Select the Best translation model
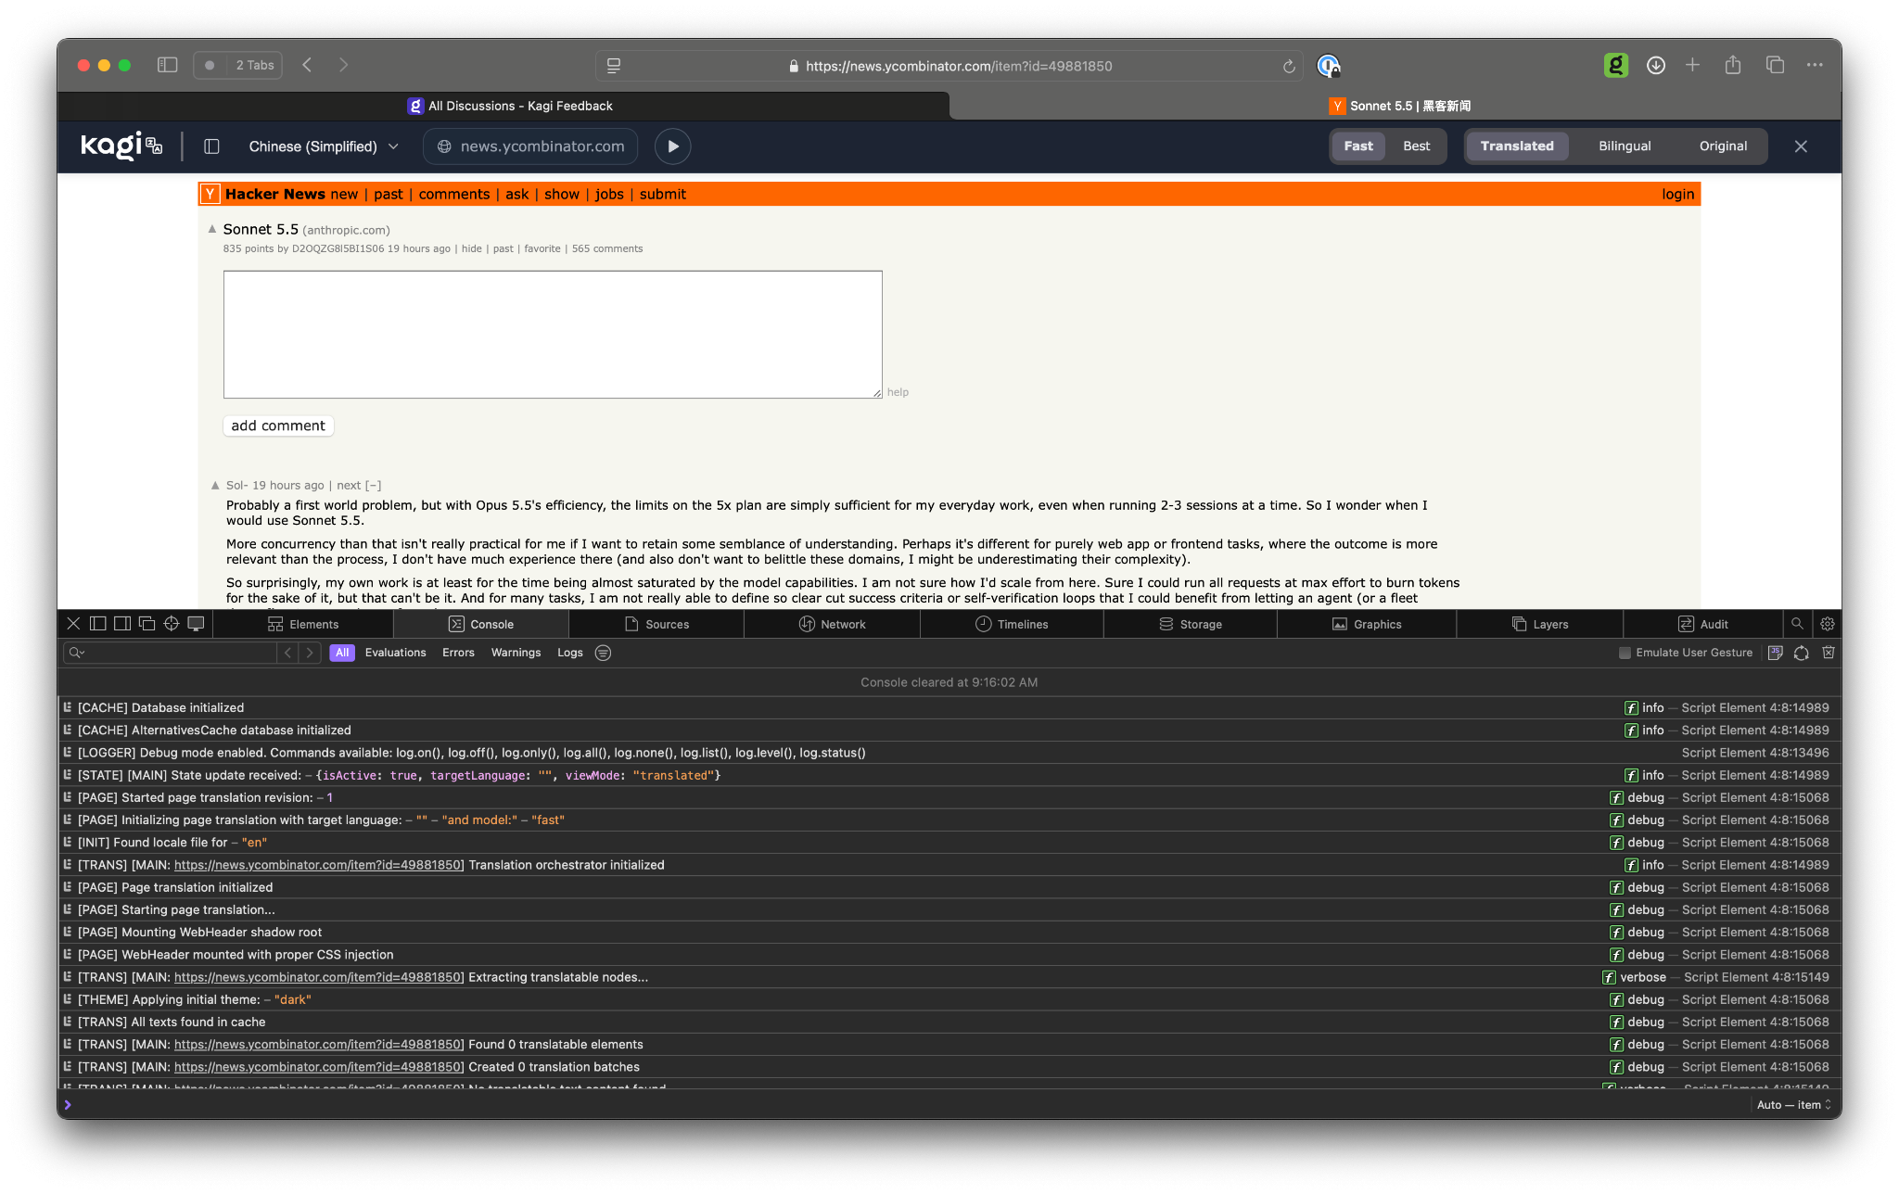Image resolution: width=1899 pixels, height=1194 pixels. [x=1416, y=146]
